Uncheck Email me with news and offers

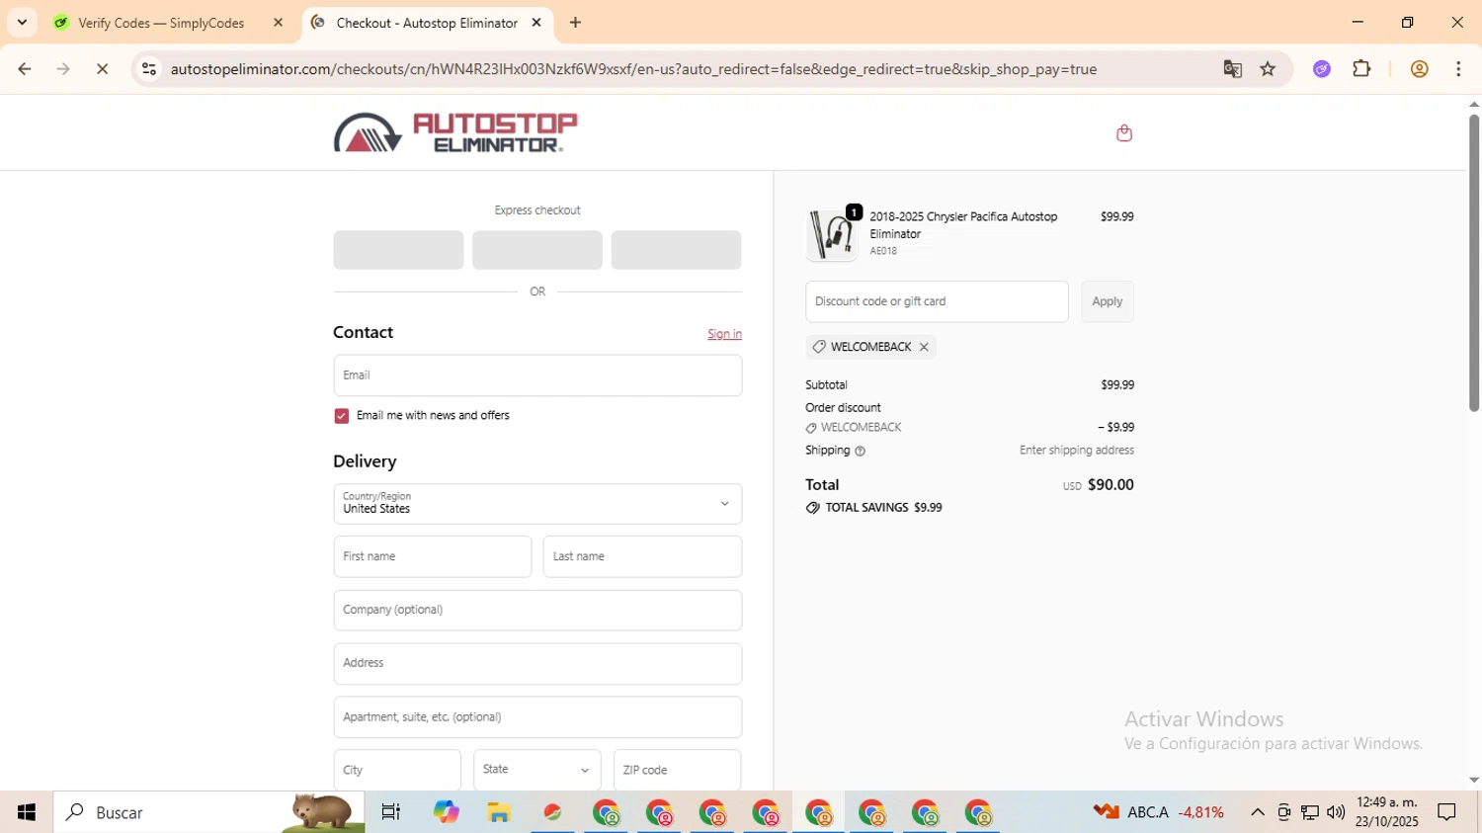click(x=342, y=416)
